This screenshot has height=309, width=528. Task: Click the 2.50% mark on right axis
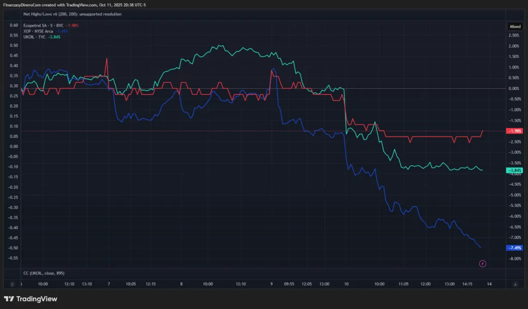[514, 35]
